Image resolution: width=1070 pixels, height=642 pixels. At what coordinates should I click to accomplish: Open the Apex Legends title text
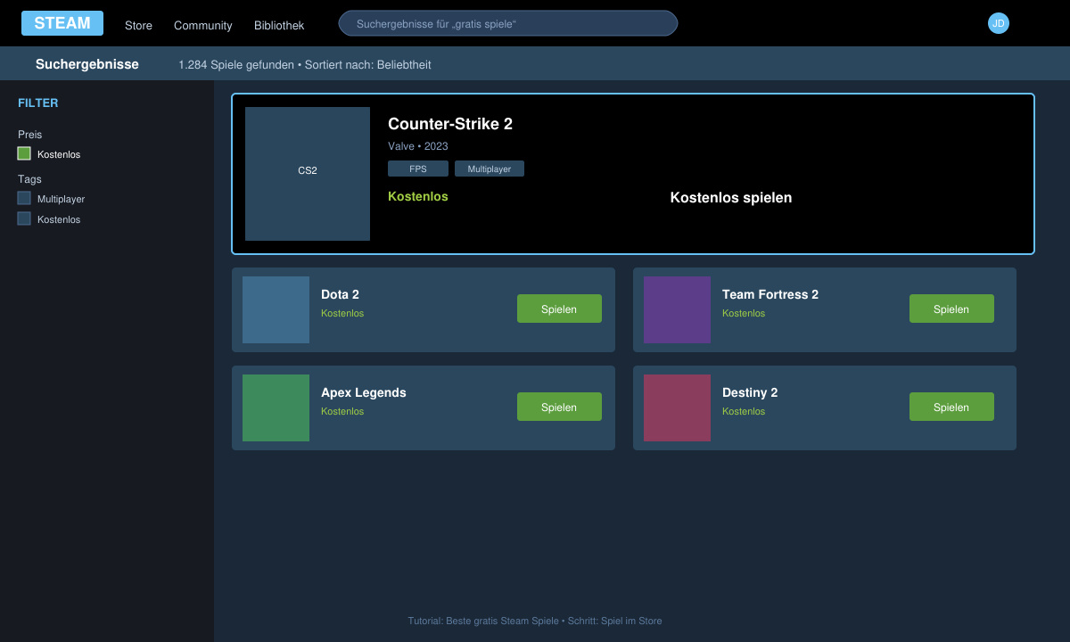(x=364, y=392)
